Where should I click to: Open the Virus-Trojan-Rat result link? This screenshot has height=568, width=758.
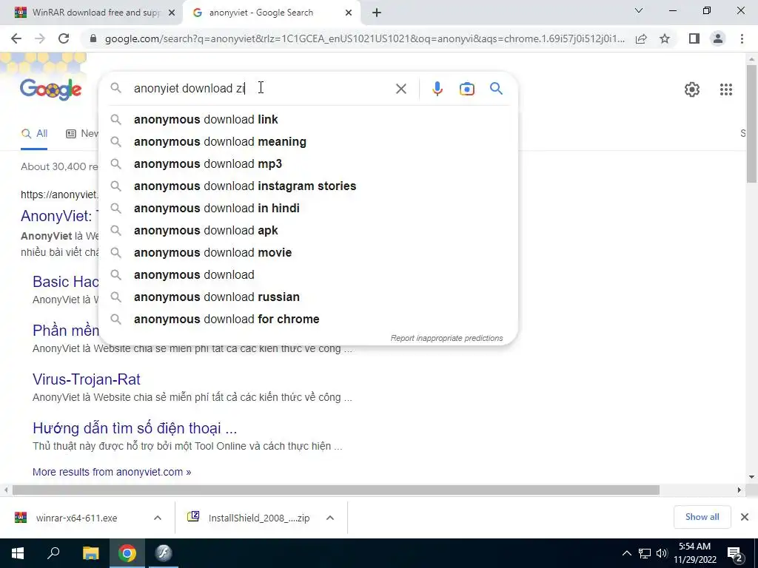pos(87,379)
